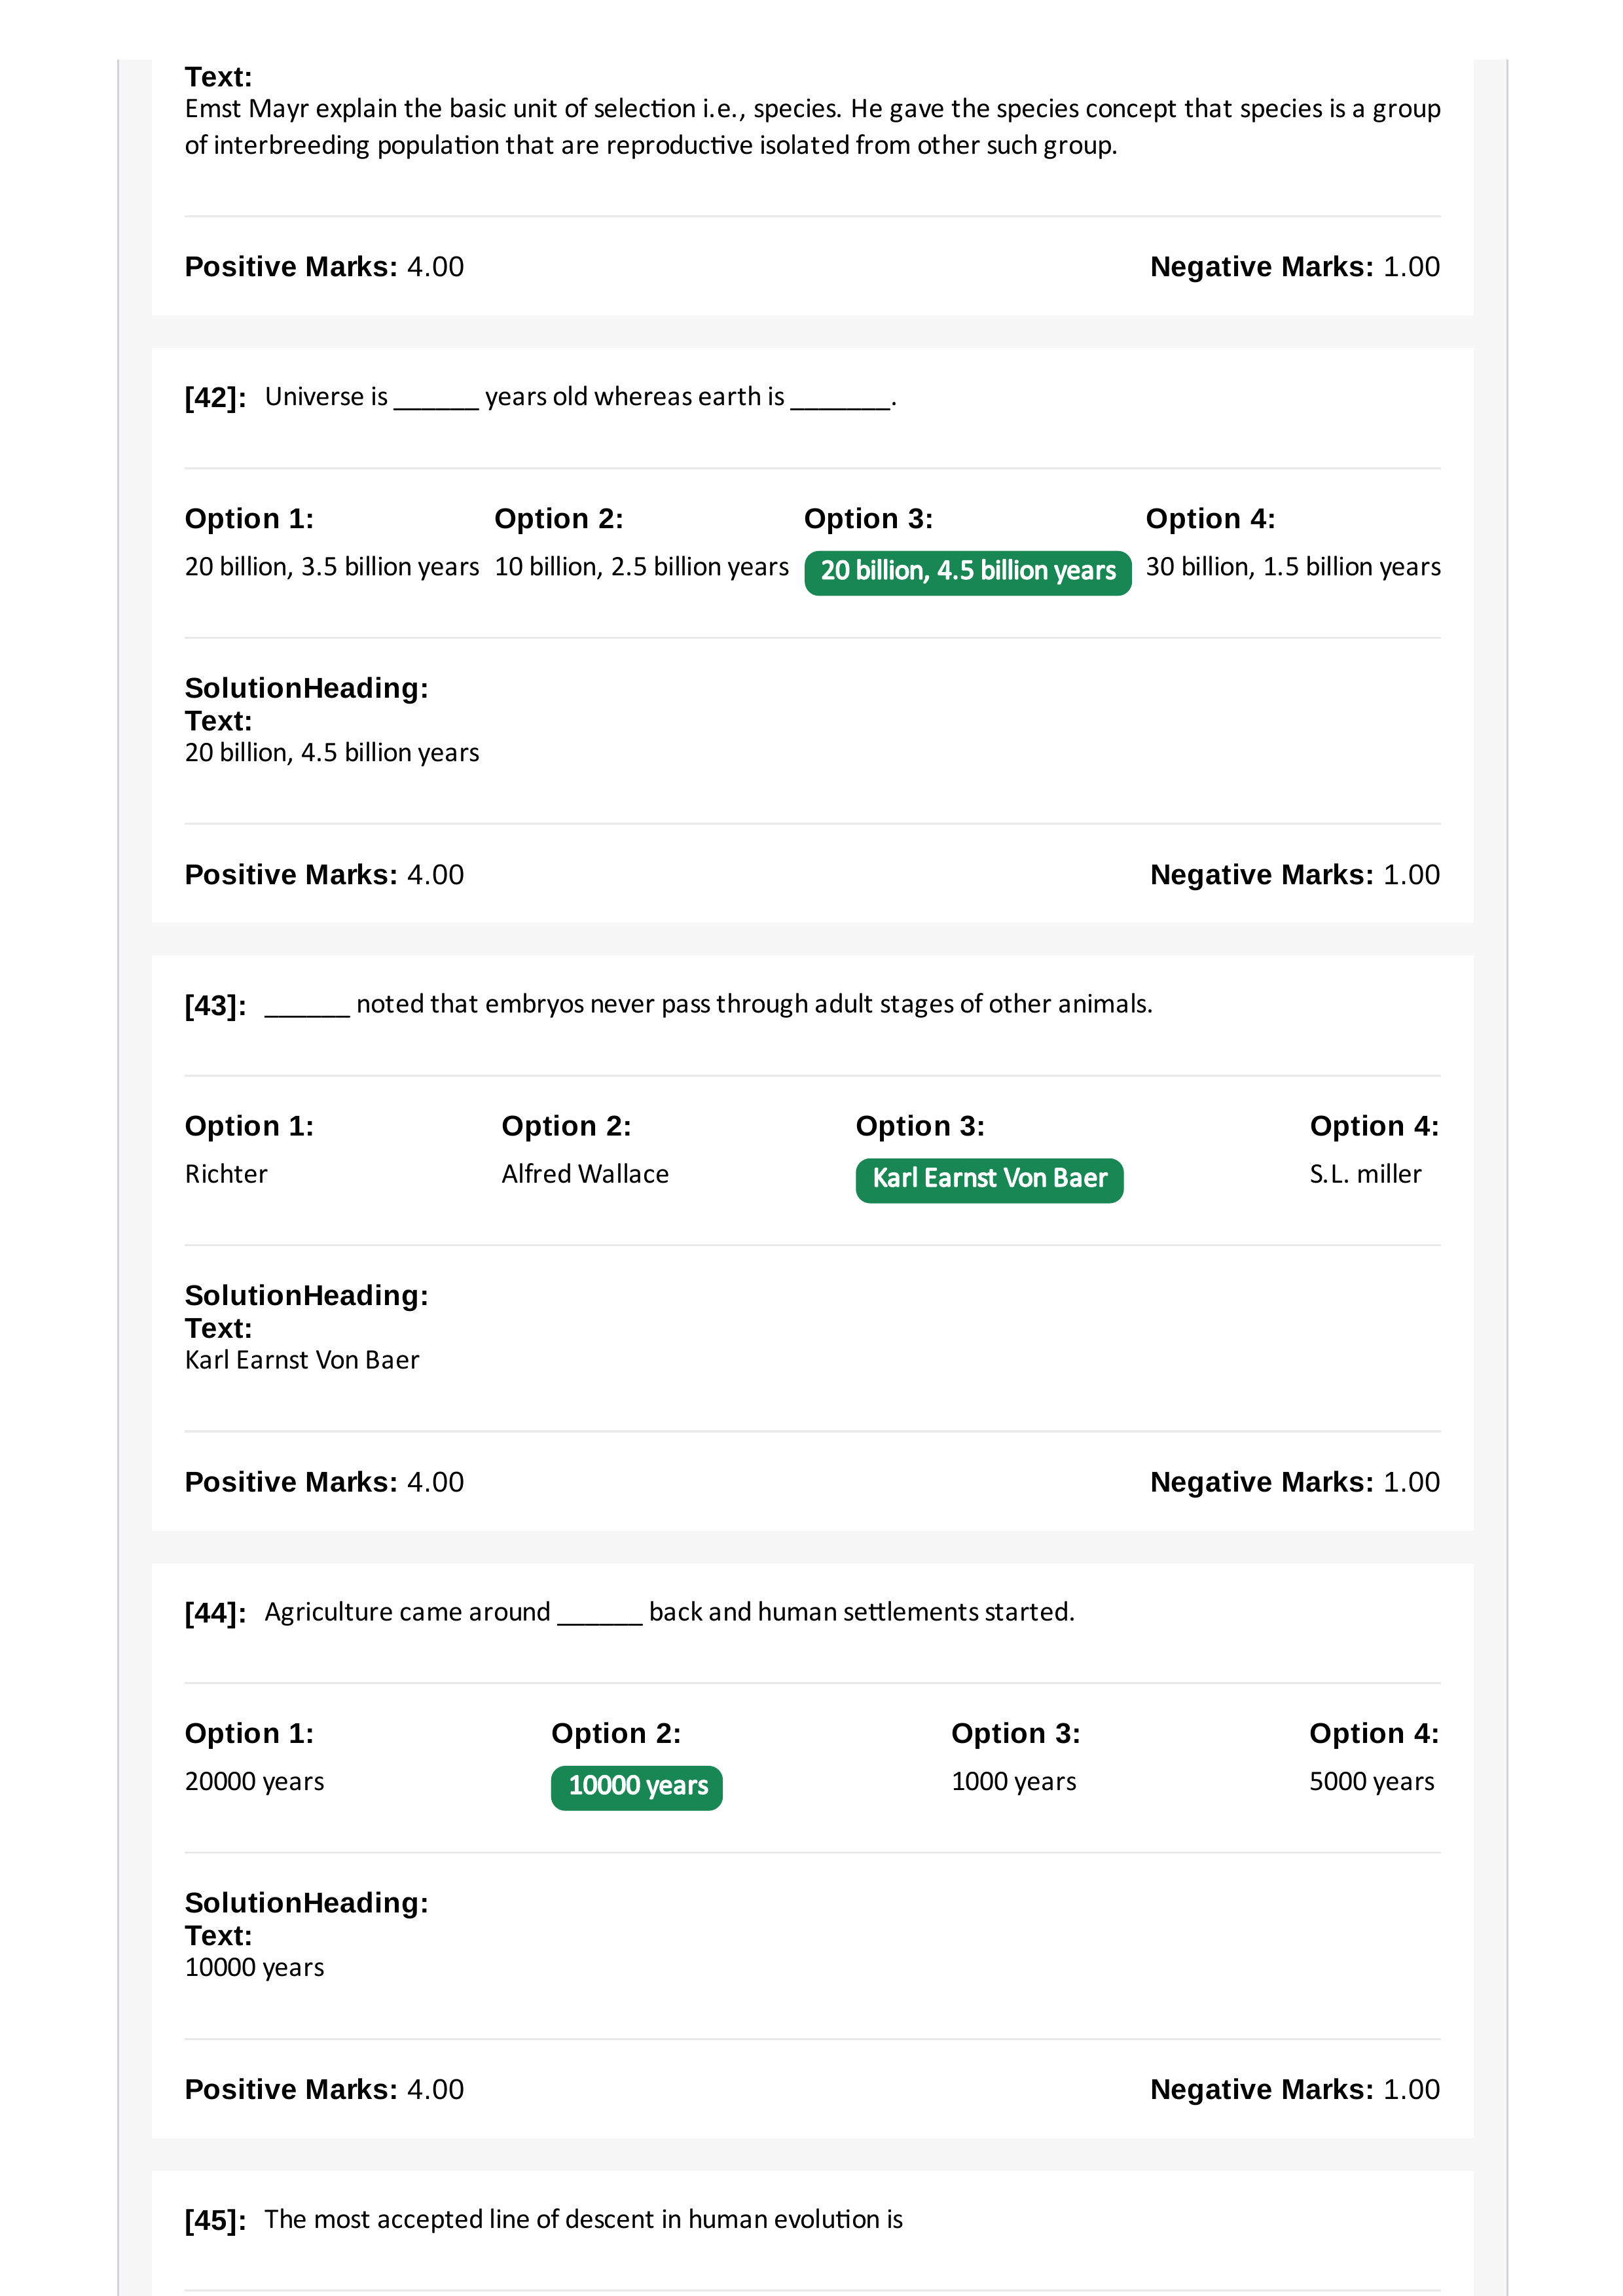
Task: Select highlighted answer Karl Earnst Von Baer
Action: pyautogui.click(x=989, y=1180)
